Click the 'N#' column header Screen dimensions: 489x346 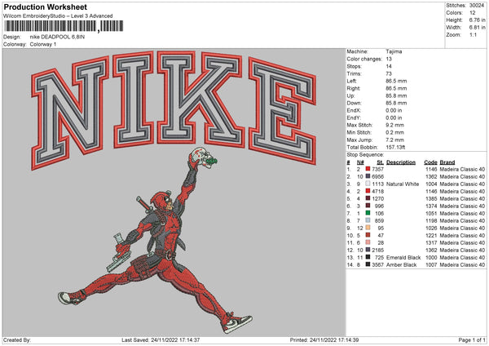click(360, 162)
